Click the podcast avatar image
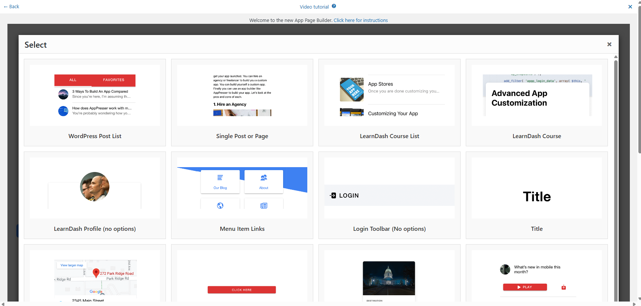Viewport: 641px width, 306px height. (x=505, y=270)
